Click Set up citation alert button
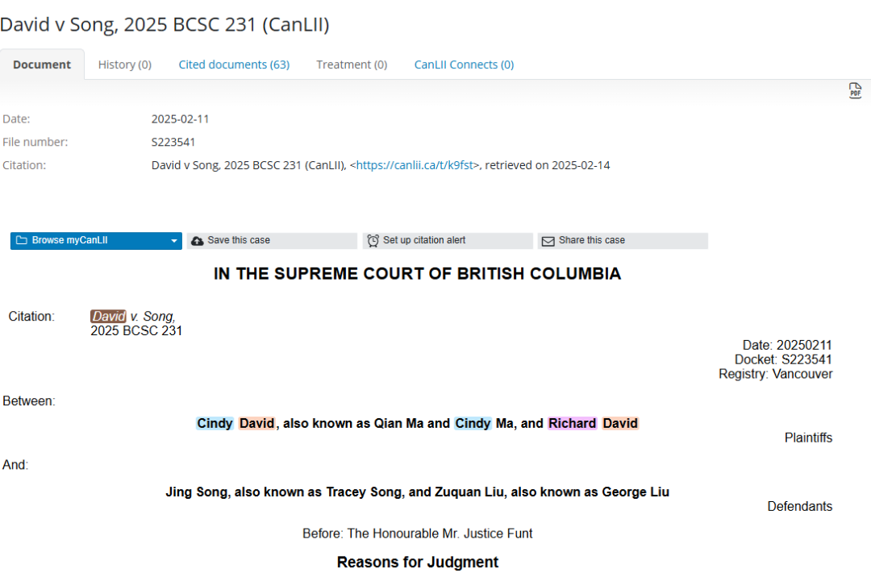This screenshot has width=871, height=585. [448, 241]
